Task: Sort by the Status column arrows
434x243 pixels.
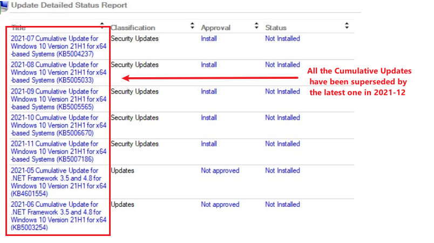Action: pos(347,26)
